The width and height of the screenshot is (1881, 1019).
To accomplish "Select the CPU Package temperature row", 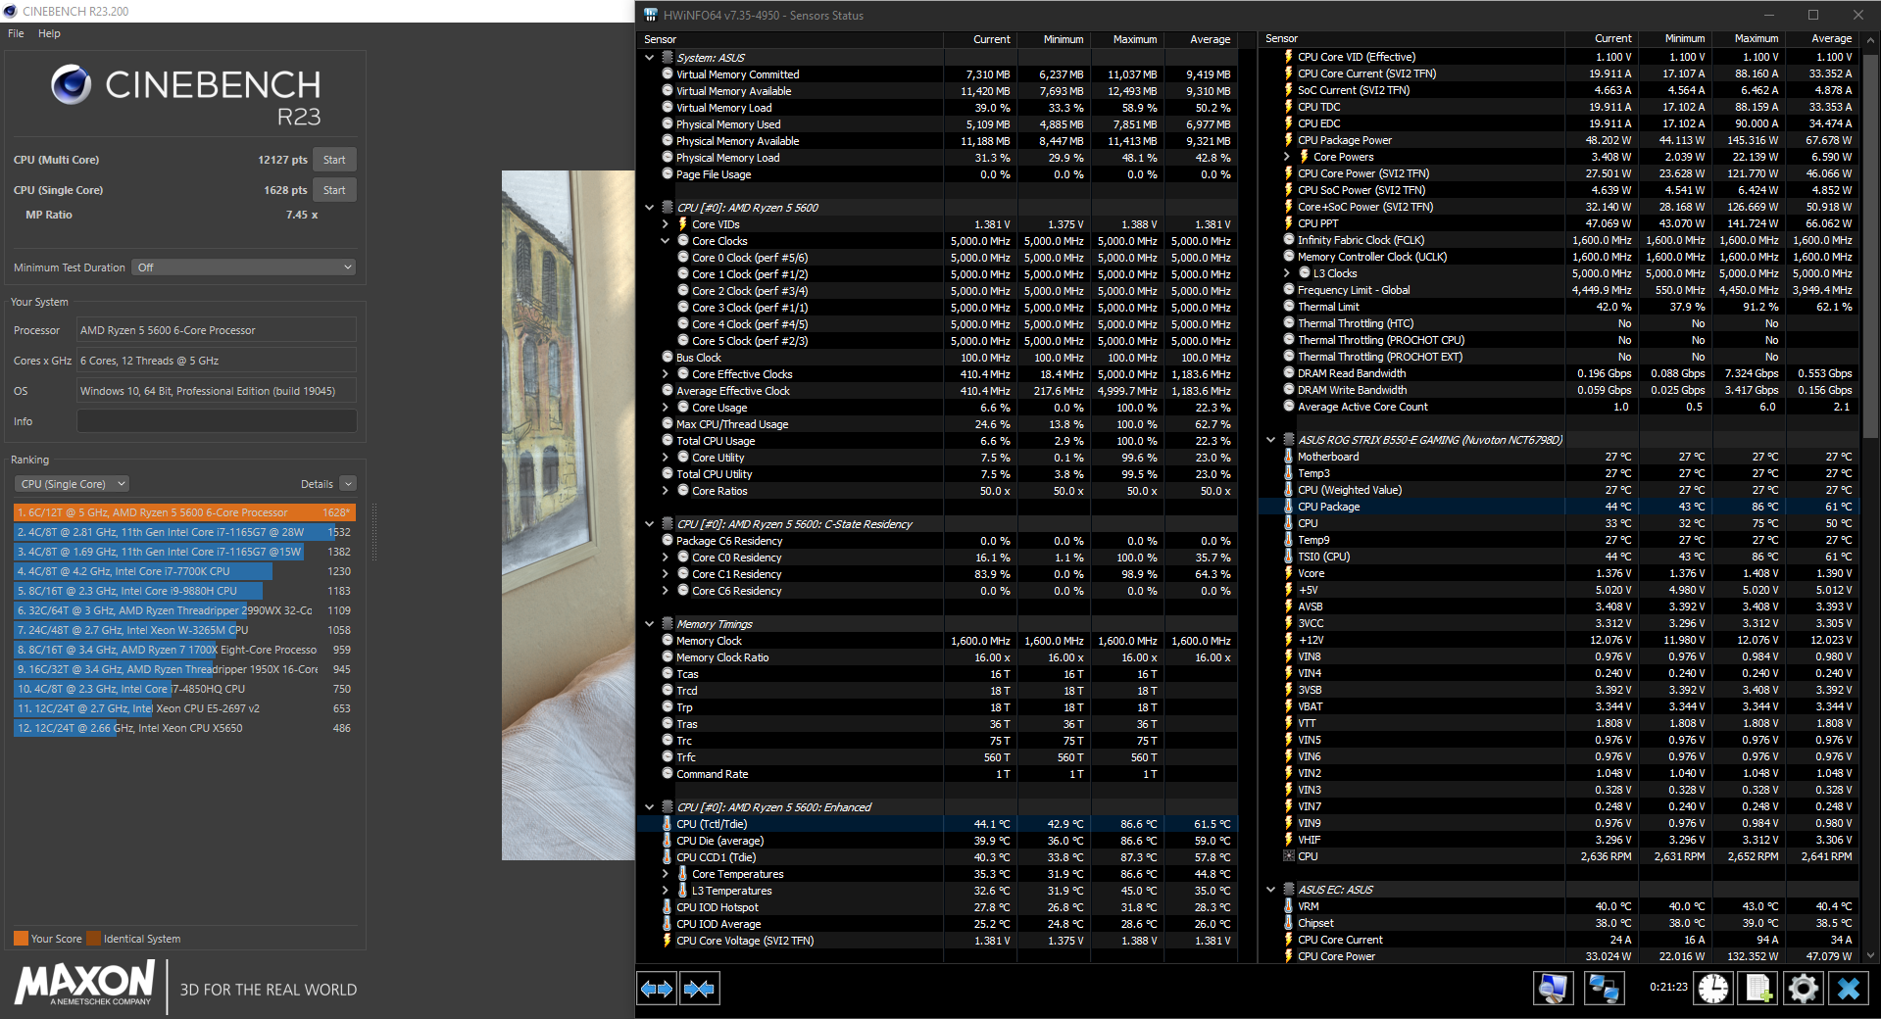I will 1559,507.
